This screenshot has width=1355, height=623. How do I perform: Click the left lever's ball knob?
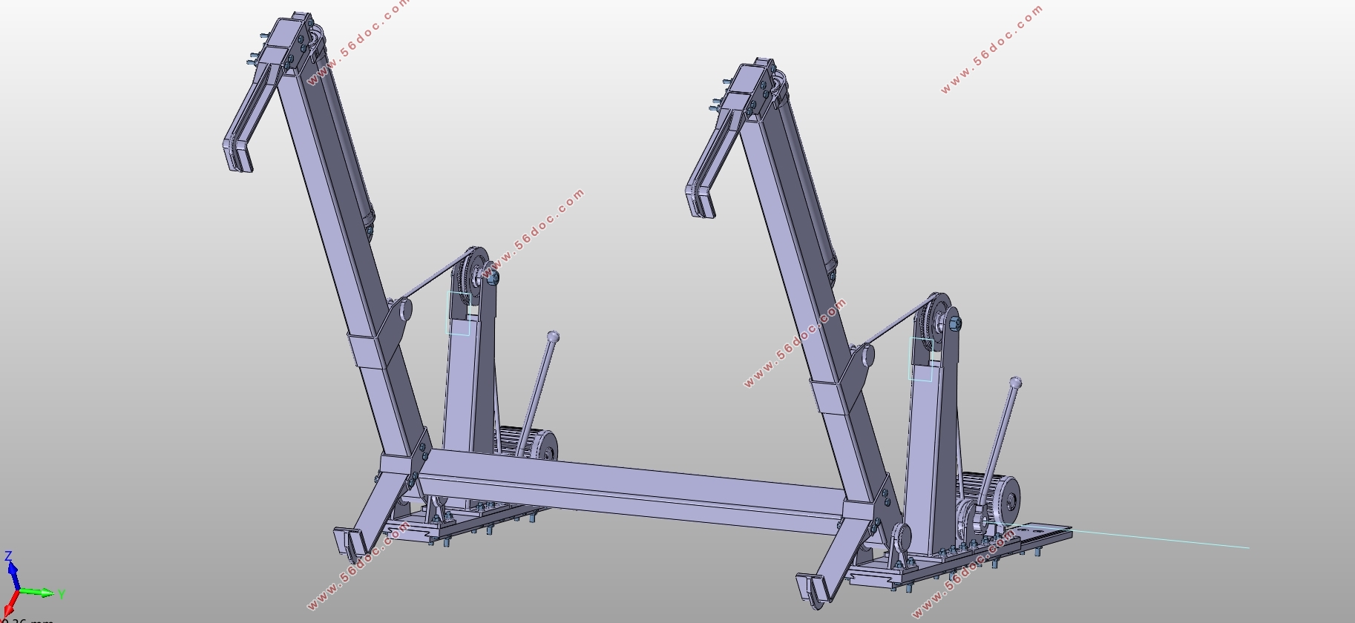pos(553,337)
